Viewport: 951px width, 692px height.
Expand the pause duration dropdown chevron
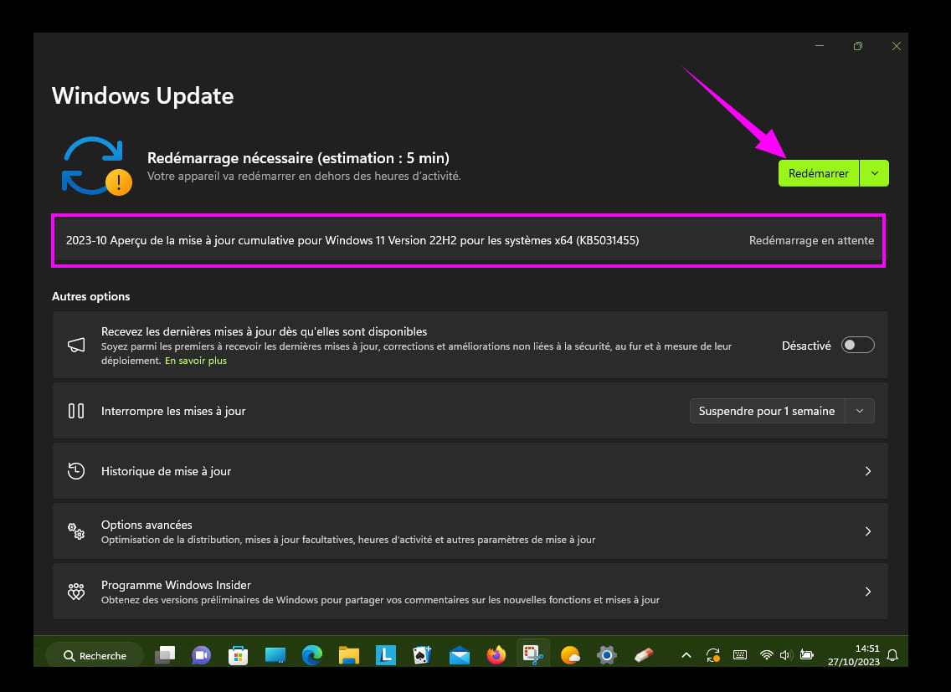click(x=860, y=411)
